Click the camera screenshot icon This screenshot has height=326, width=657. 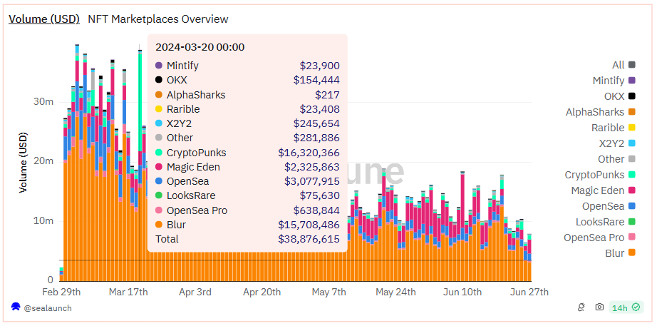[599, 307]
